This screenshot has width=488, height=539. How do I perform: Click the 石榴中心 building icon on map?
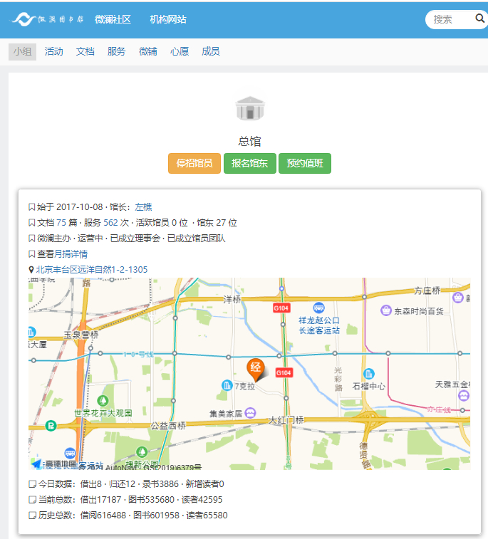(368, 375)
